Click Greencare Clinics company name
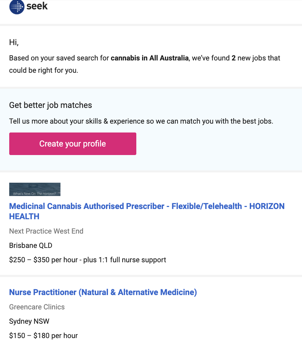 pyautogui.click(x=37, y=307)
